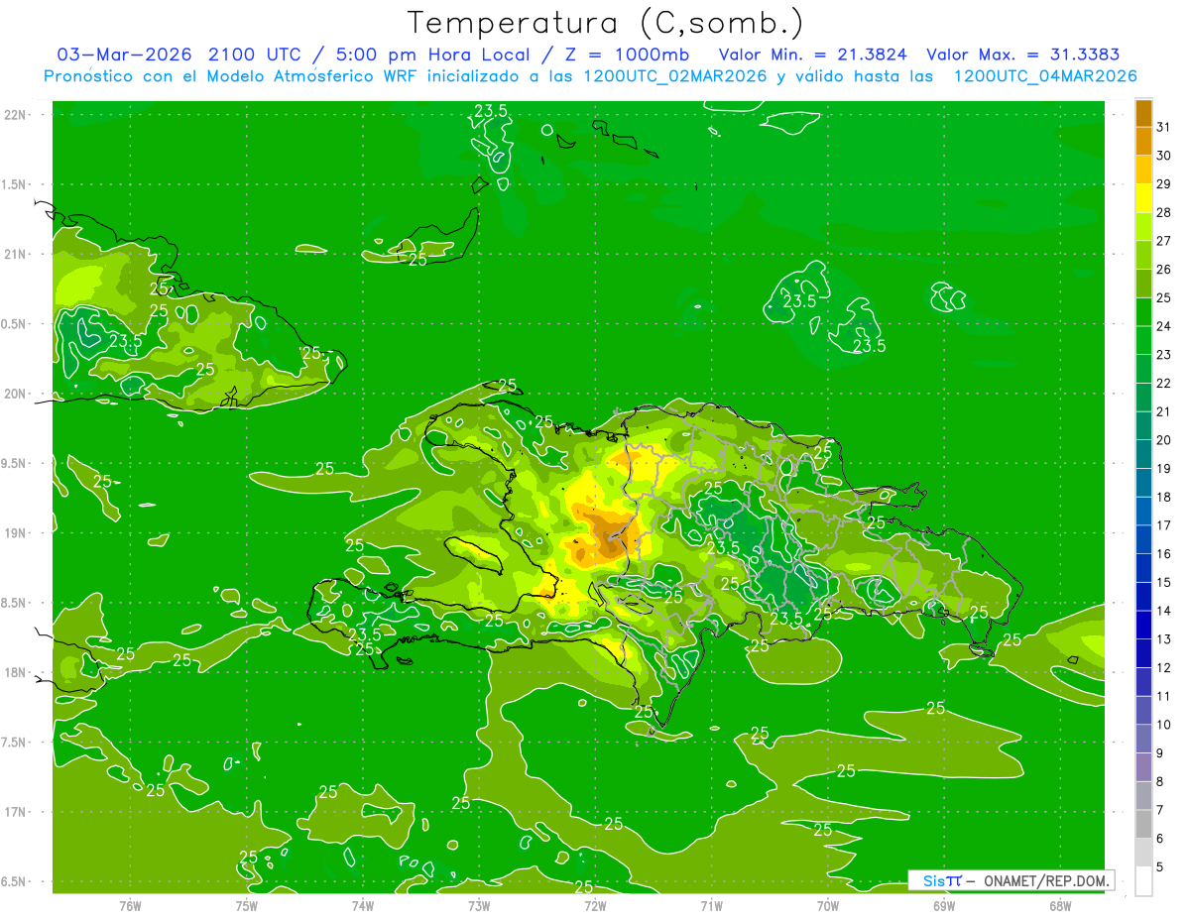The width and height of the screenshot is (1190, 919).
Task: Click the '76W' longitude axis label
Action: [x=130, y=905]
